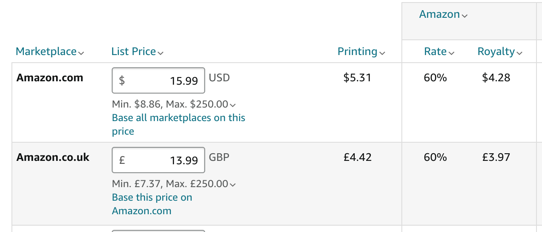Open the List Price column header menu
The height and width of the screenshot is (232, 542).
[134, 51]
